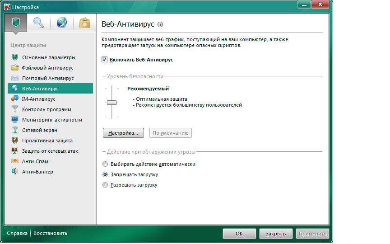390x244 pixels.
Task: Select Проактивная защита in sidebar
Action: click(50, 141)
